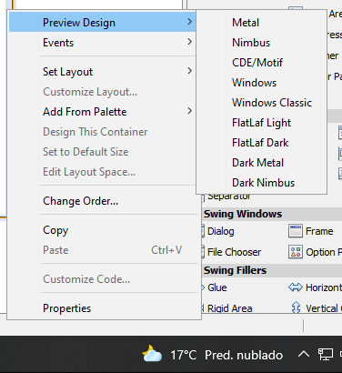
Task: Click the Set Layout submenu arrow
Action: (x=190, y=71)
